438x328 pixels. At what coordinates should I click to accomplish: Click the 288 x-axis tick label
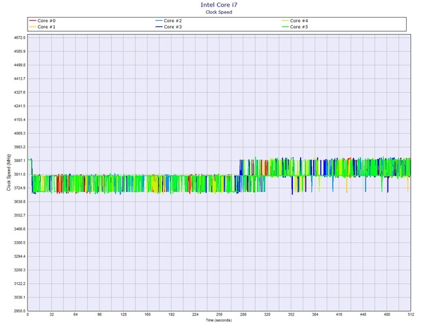(243, 314)
